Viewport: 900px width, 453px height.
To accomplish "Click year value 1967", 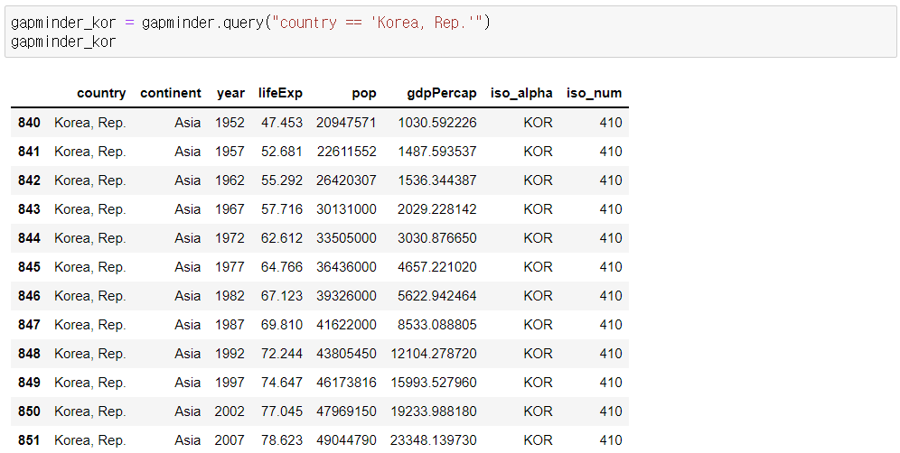I will (230, 209).
